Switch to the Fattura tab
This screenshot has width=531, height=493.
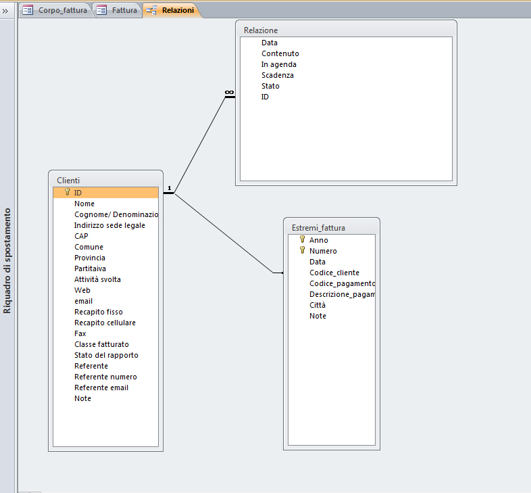[x=117, y=10]
